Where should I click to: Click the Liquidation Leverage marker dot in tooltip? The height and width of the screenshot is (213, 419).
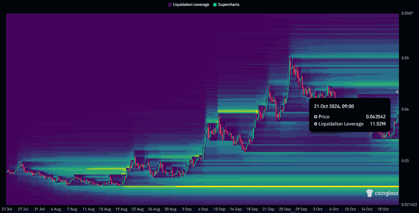pyautogui.click(x=316, y=124)
